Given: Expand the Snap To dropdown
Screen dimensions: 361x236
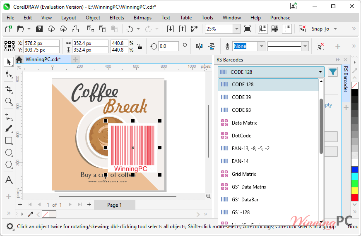Looking at the screenshot, I should coord(335,29).
